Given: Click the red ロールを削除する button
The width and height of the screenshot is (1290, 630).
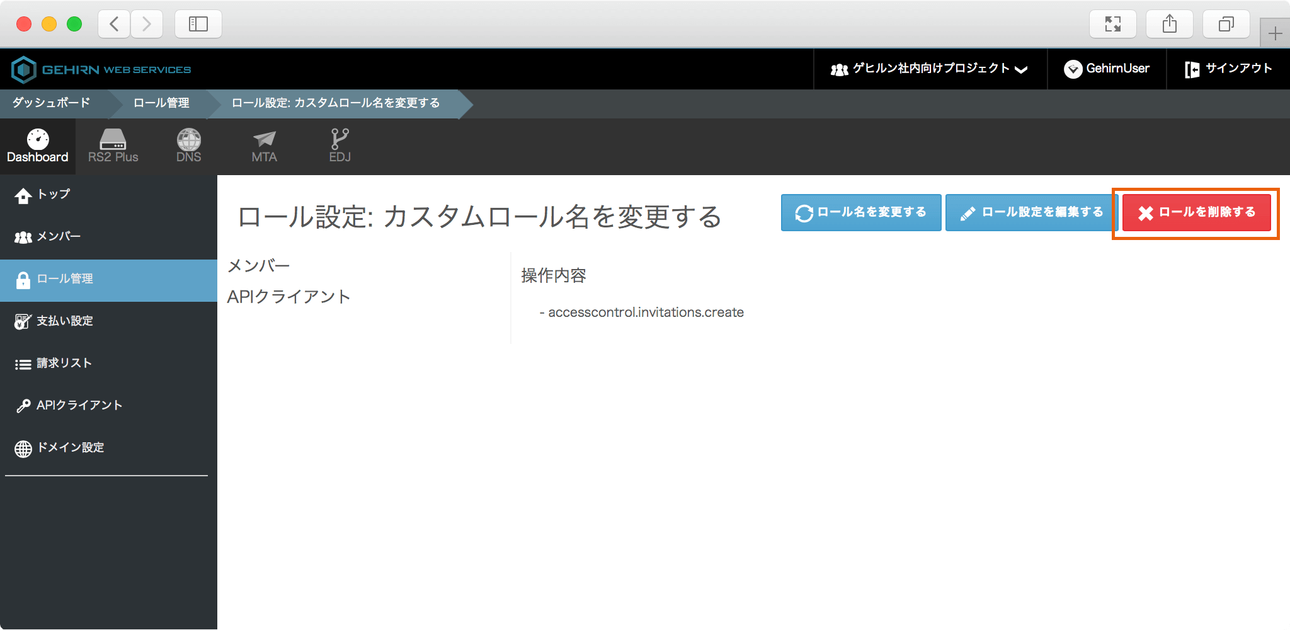Looking at the screenshot, I should click(x=1196, y=213).
